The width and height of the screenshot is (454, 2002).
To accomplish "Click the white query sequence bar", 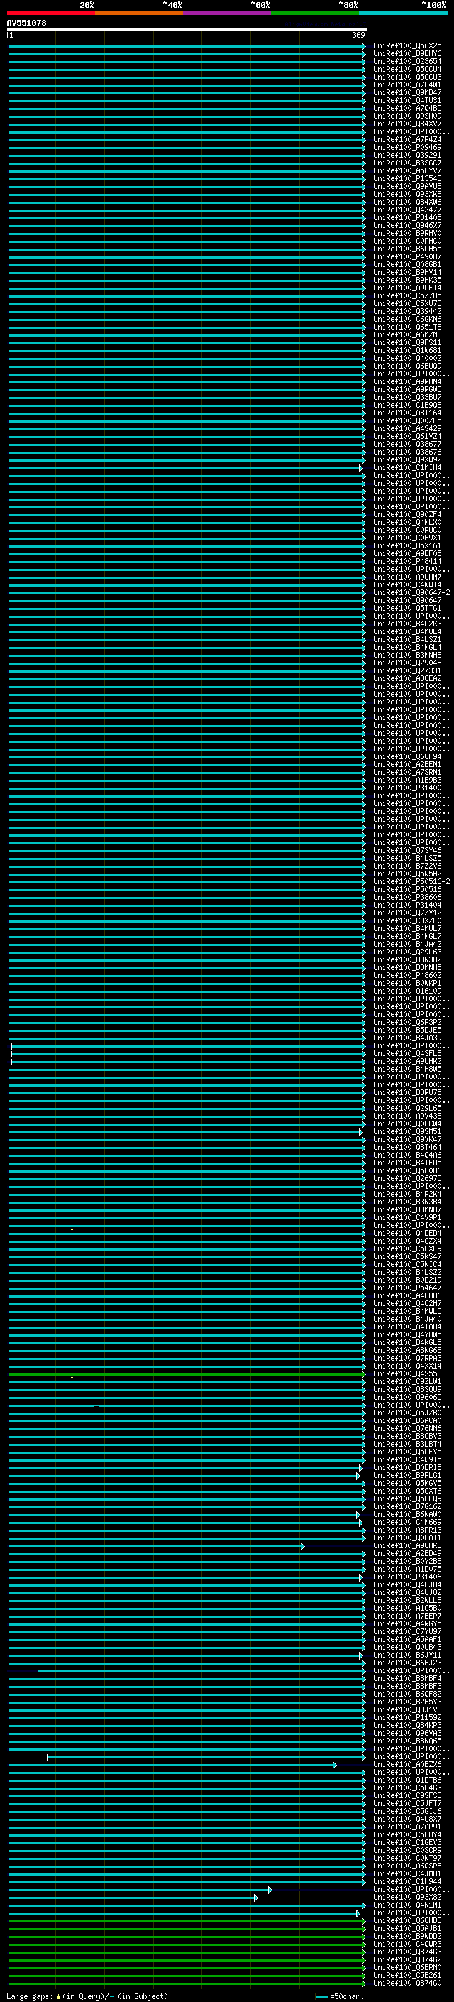I will [x=187, y=28].
